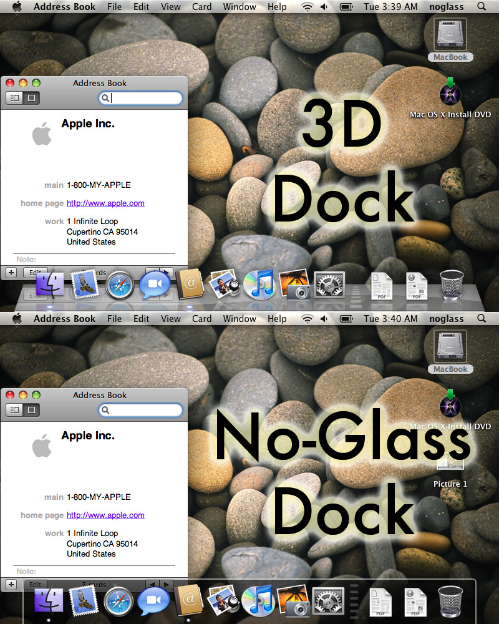Open Safari in the No-Glass Dock
Viewport: 499px width, 624px height.
(118, 600)
